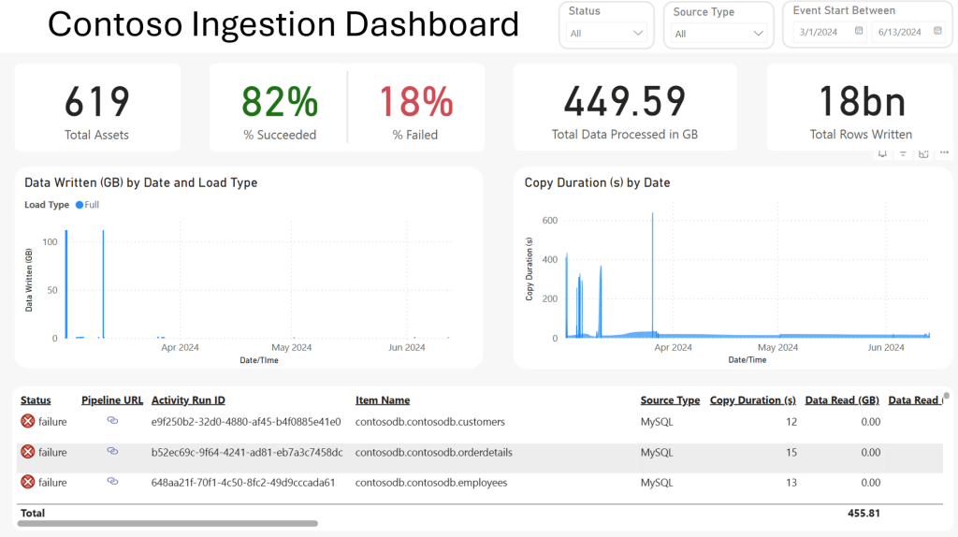Sort table by the Pipeline URL column header
This screenshot has width=958, height=537.
coord(112,400)
